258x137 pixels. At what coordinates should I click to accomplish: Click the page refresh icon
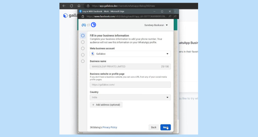pyautogui.click(x=71, y=6)
